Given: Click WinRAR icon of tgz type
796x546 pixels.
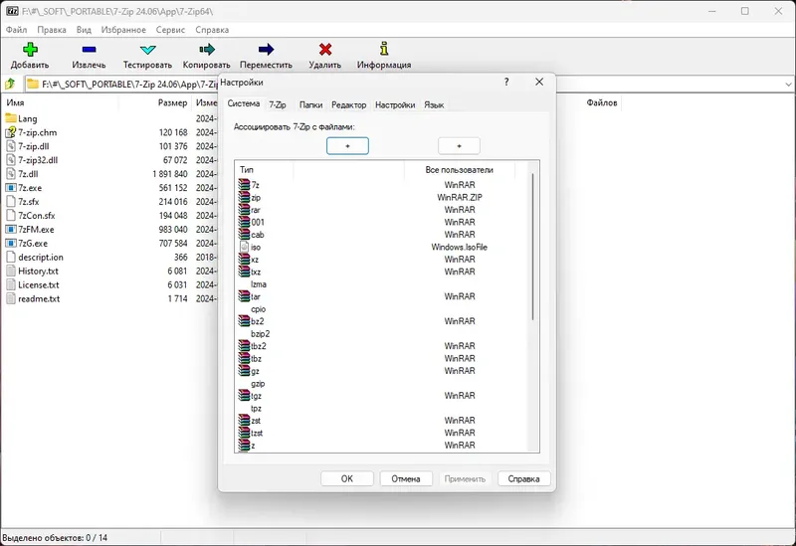Looking at the screenshot, I should click(244, 395).
